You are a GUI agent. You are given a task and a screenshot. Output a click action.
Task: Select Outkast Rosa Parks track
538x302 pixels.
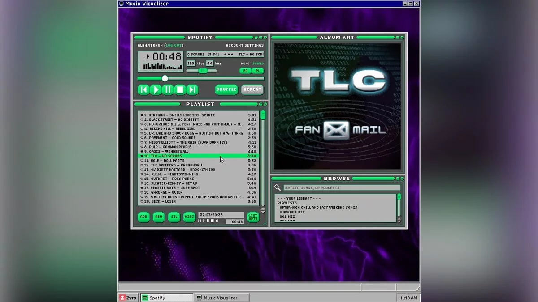[x=199, y=179]
